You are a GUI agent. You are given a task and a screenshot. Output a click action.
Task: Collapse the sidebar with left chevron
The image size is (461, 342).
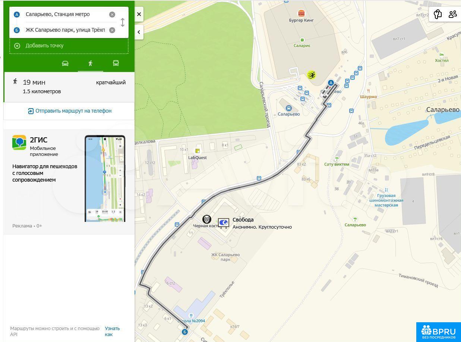[139, 32]
